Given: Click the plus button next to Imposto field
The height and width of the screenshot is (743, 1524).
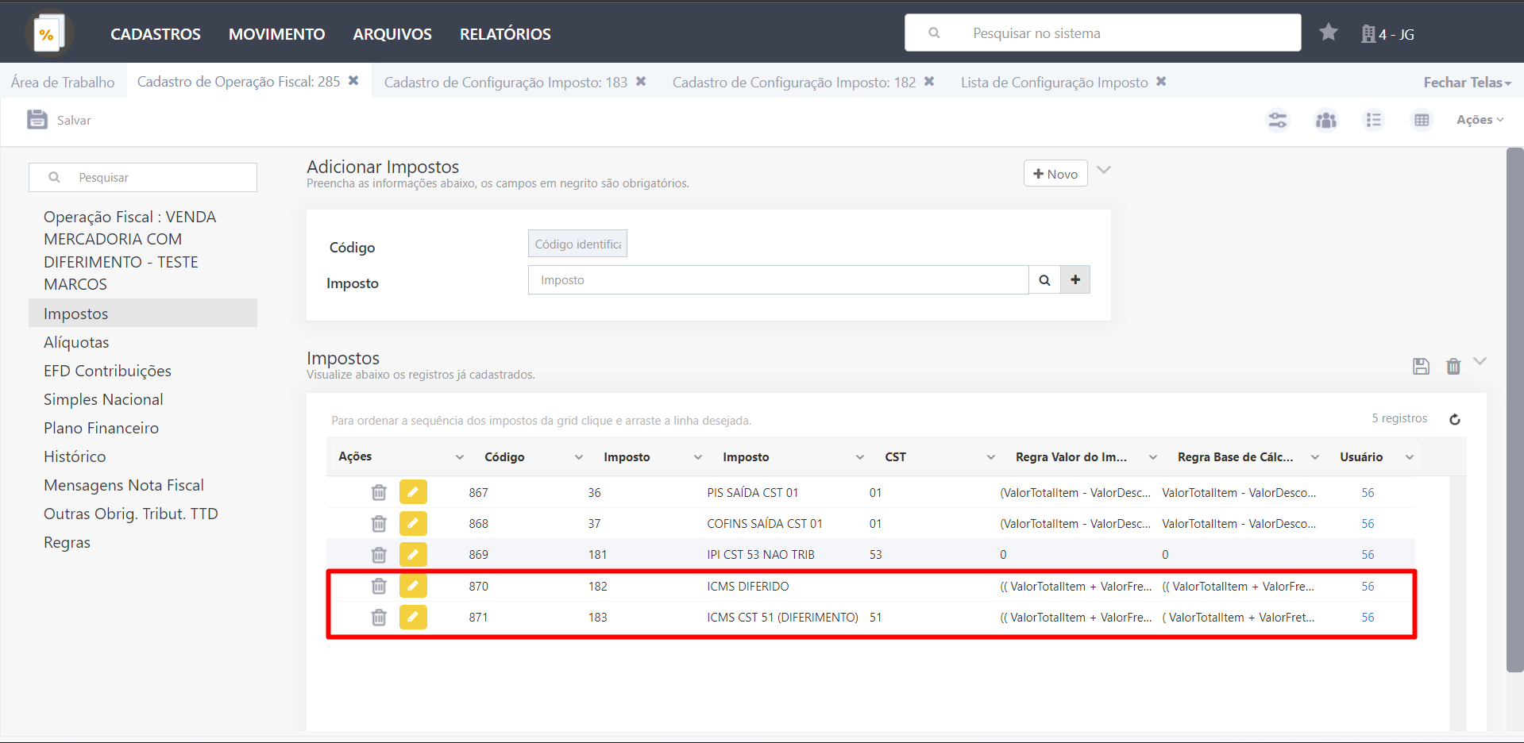Looking at the screenshot, I should tap(1075, 280).
